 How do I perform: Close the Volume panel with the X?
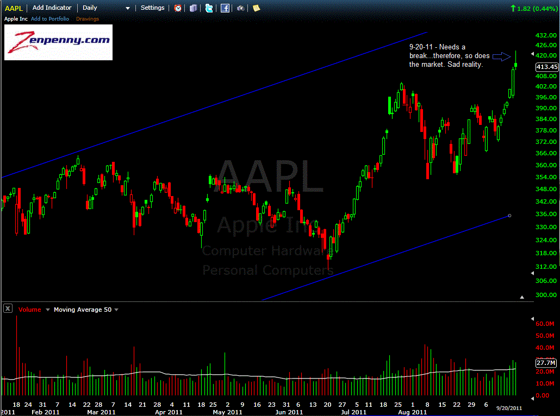[8, 308]
